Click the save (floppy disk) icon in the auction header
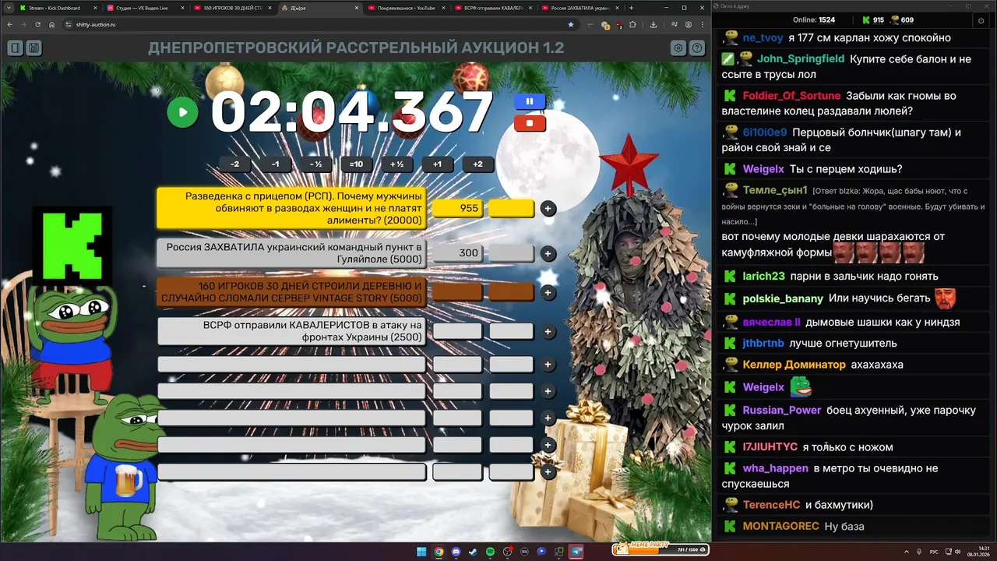 [x=33, y=48]
